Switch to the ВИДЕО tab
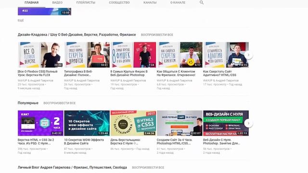The height and width of the screenshot is (173, 308). point(57,2)
